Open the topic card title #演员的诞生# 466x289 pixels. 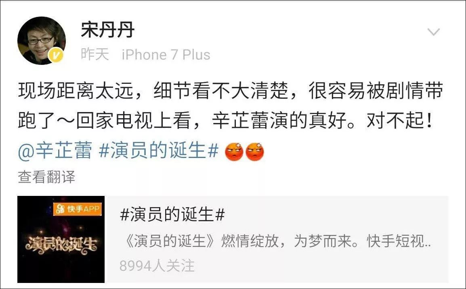pos(172,214)
